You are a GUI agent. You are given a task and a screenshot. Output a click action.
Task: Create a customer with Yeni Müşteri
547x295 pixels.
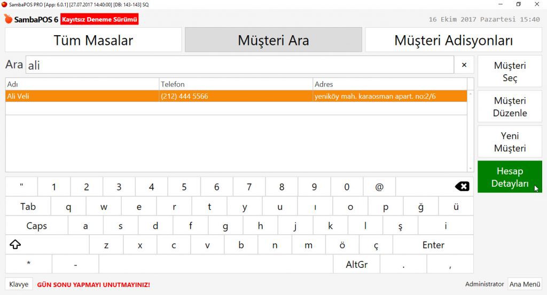pos(510,142)
